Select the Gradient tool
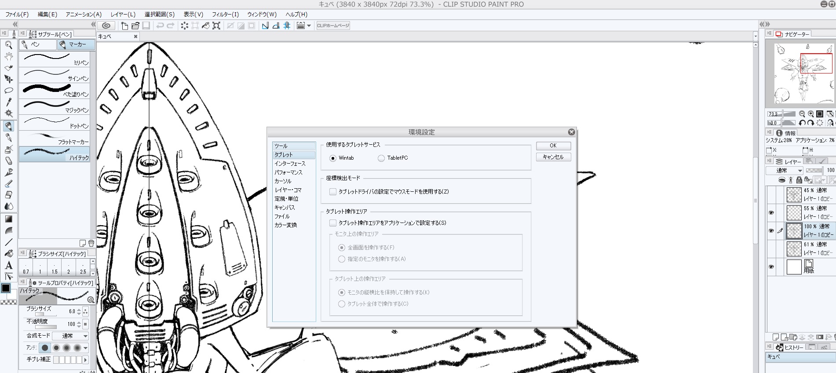Screen dimensions: 836x373 [x=8, y=219]
